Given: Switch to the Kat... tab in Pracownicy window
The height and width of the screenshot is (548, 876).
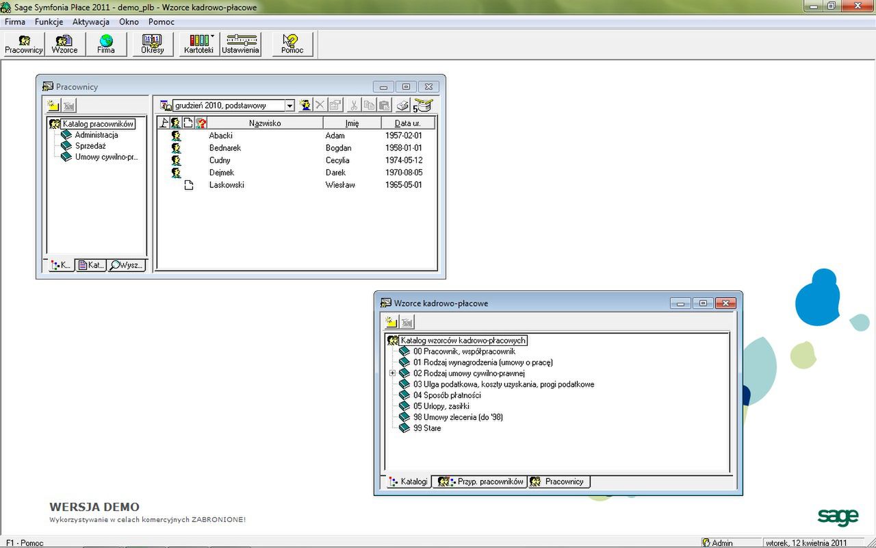Looking at the screenshot, I should click(x=91, y=265).
